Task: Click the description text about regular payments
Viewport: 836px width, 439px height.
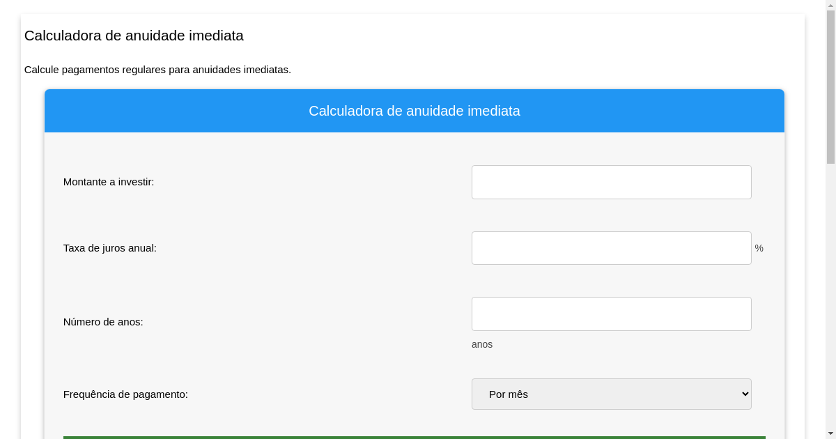Action: point(158,70)
